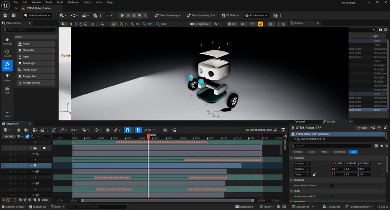Choose the select-objects arrow tool in viewport
390x210 pixels.
tap(71, 24)
